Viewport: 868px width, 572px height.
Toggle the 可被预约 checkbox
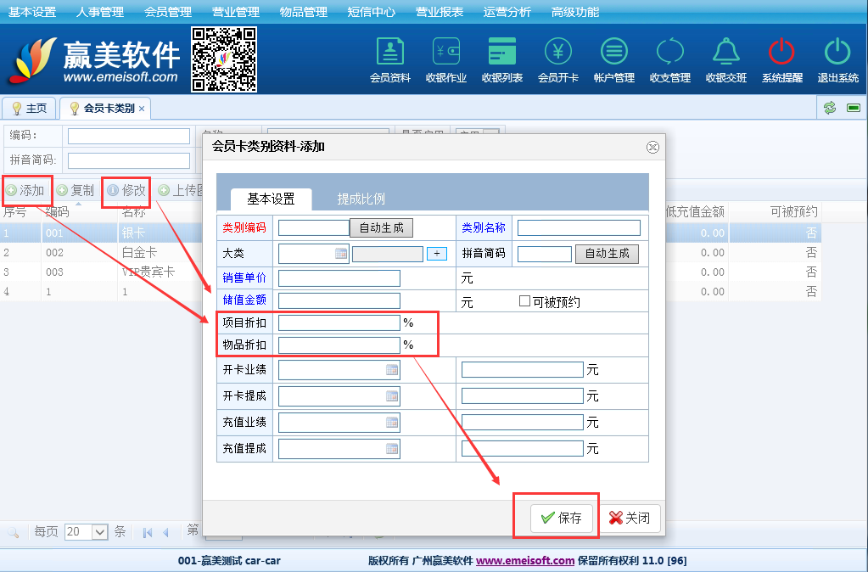click(524, 301)
